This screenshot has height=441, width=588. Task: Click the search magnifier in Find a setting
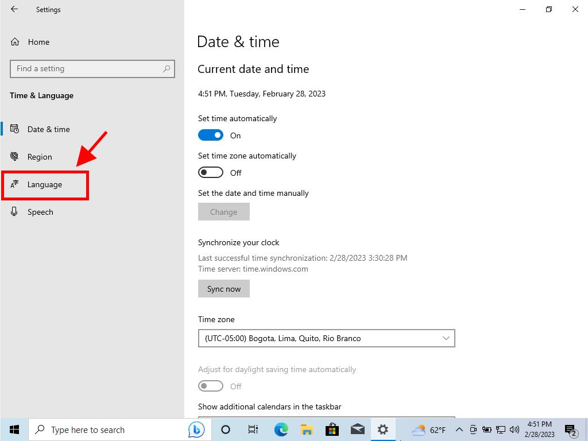click(x=167, y=69)
